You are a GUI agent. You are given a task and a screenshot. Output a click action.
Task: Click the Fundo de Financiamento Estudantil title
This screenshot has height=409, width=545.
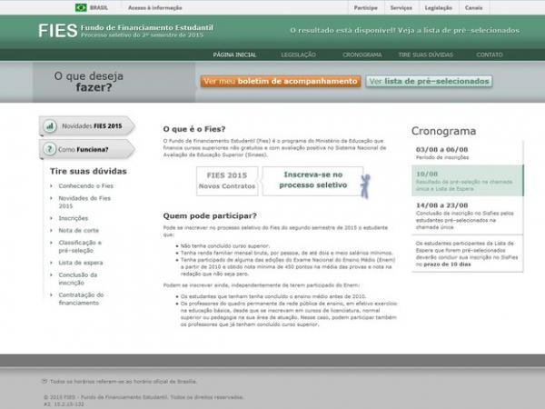click(147, 27)
